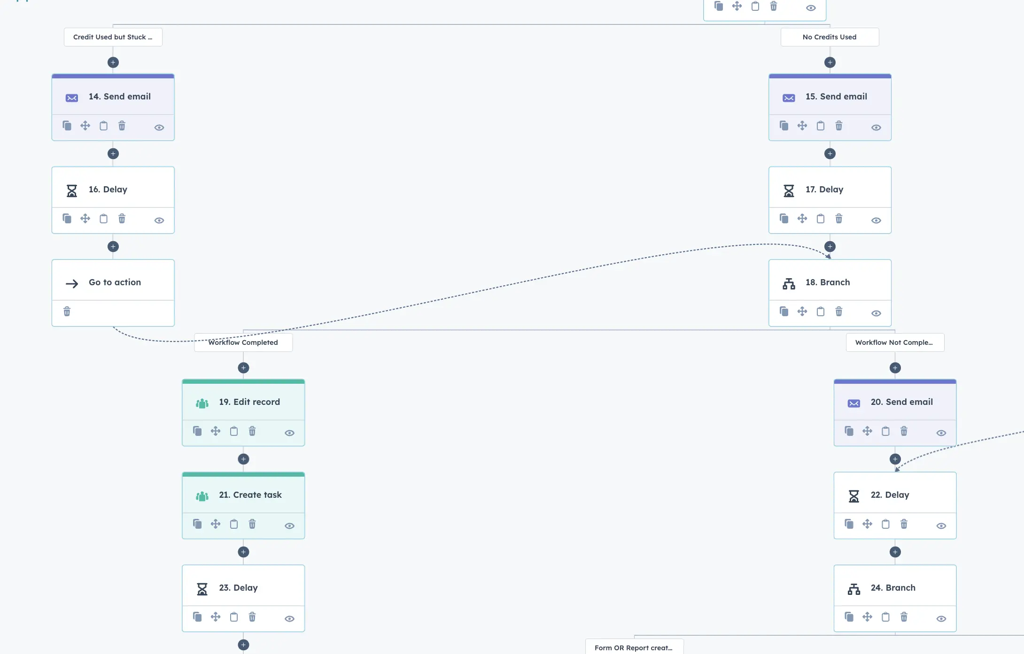Delete the 21. Create task action
The image size is (1024, 654).
(252, 524)
